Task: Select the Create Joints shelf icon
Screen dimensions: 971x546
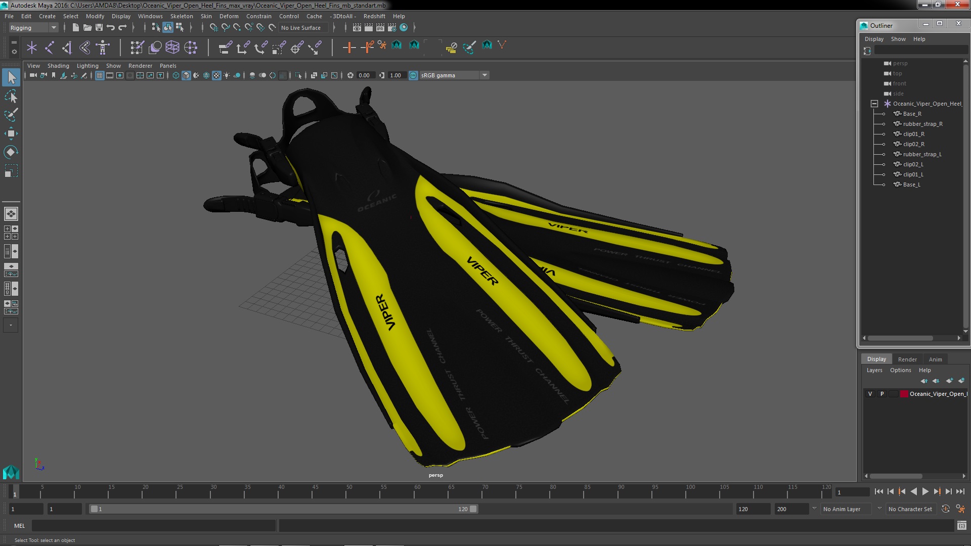Action: click(50, 48)
